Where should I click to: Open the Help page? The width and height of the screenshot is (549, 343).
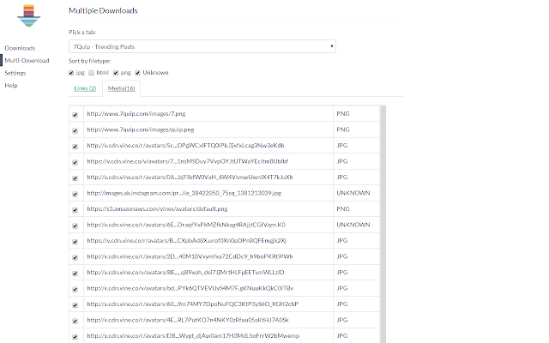[x=11, y=85]
